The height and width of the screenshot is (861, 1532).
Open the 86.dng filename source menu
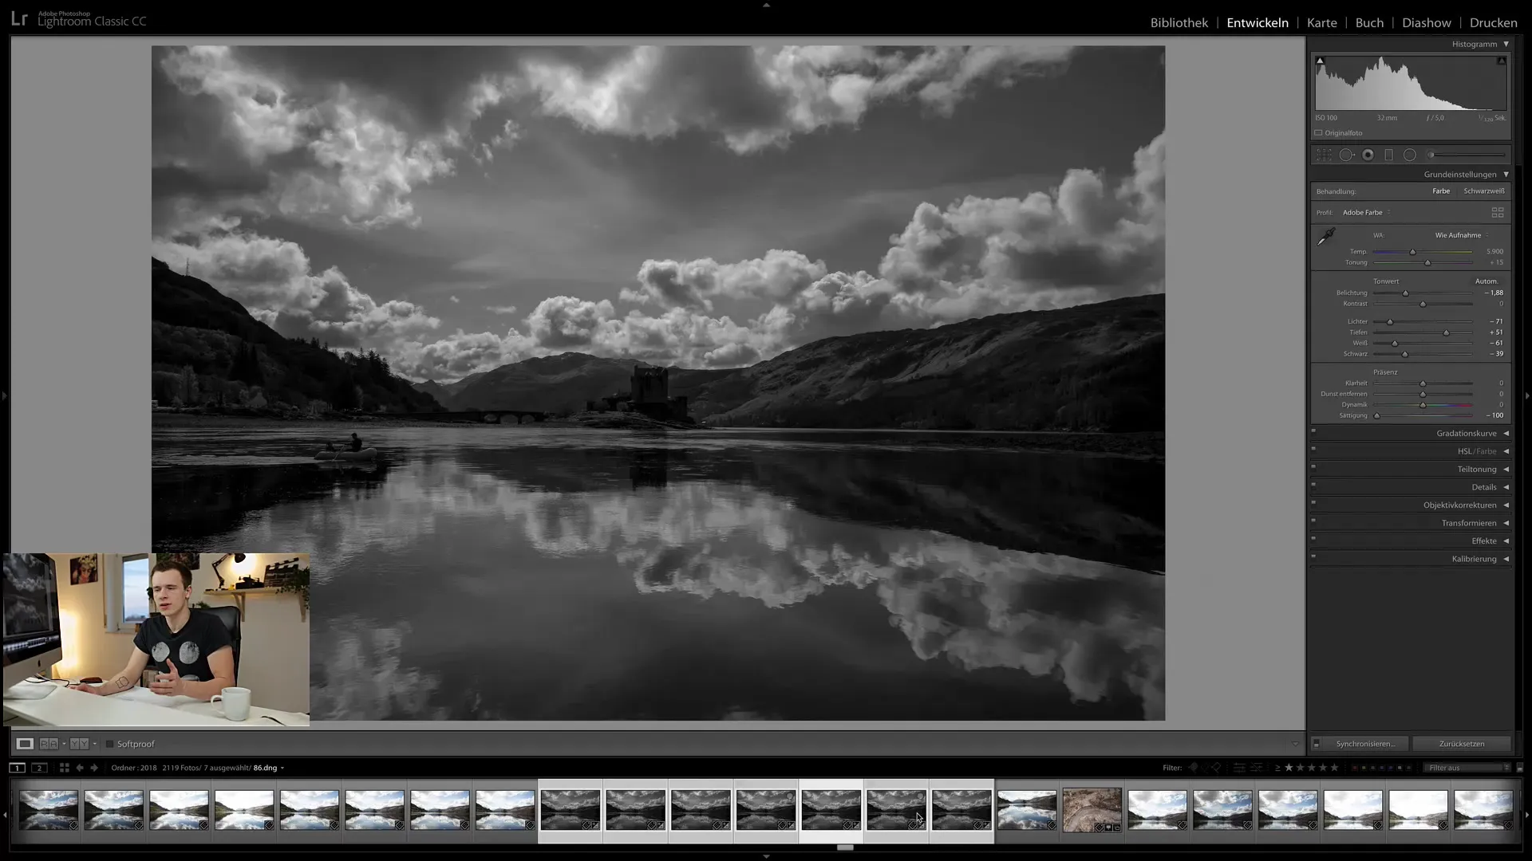(269, 768)
